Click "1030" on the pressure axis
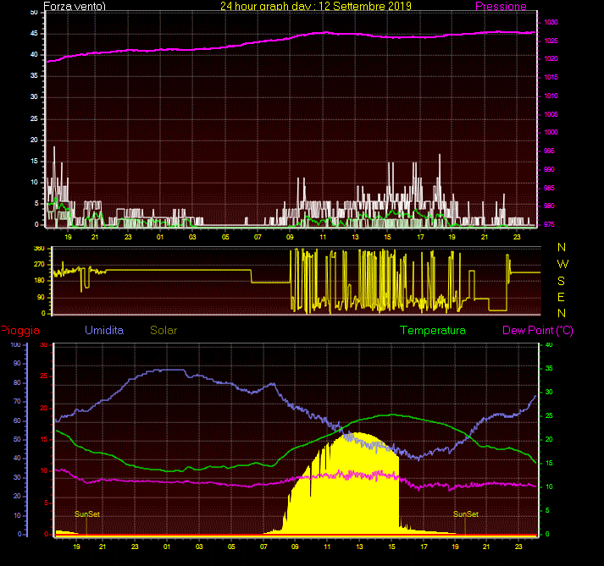This screenshot has width=604, height=566. pyautogui.click(x=551, y=22)
